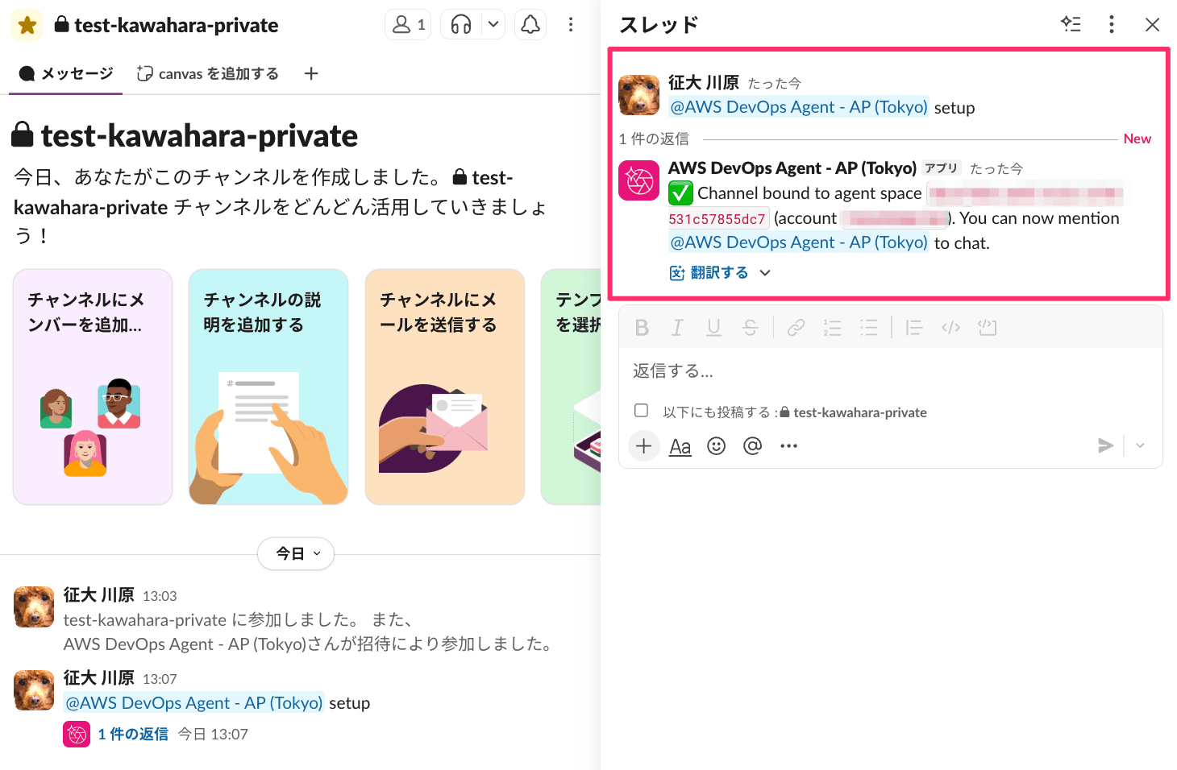Open the チャンネルの説明を追加する card
This screenshot has height=770, width=1177.
tap(268, 387)
